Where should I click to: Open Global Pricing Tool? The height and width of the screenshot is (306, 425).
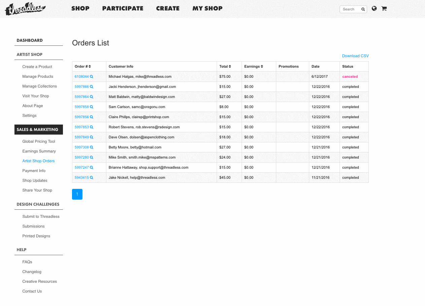click(39, 141)
